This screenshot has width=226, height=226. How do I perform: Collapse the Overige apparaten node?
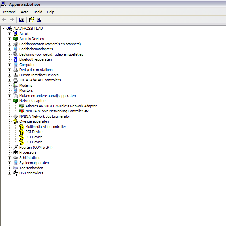9,121
